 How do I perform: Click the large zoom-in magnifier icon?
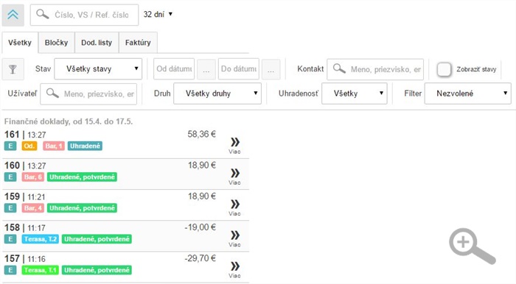472,246
